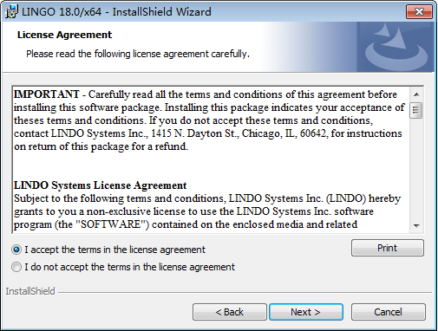Close the InstallShield Wizard window
The width and height of the screenshot is (438, 331).
(419, 11)
